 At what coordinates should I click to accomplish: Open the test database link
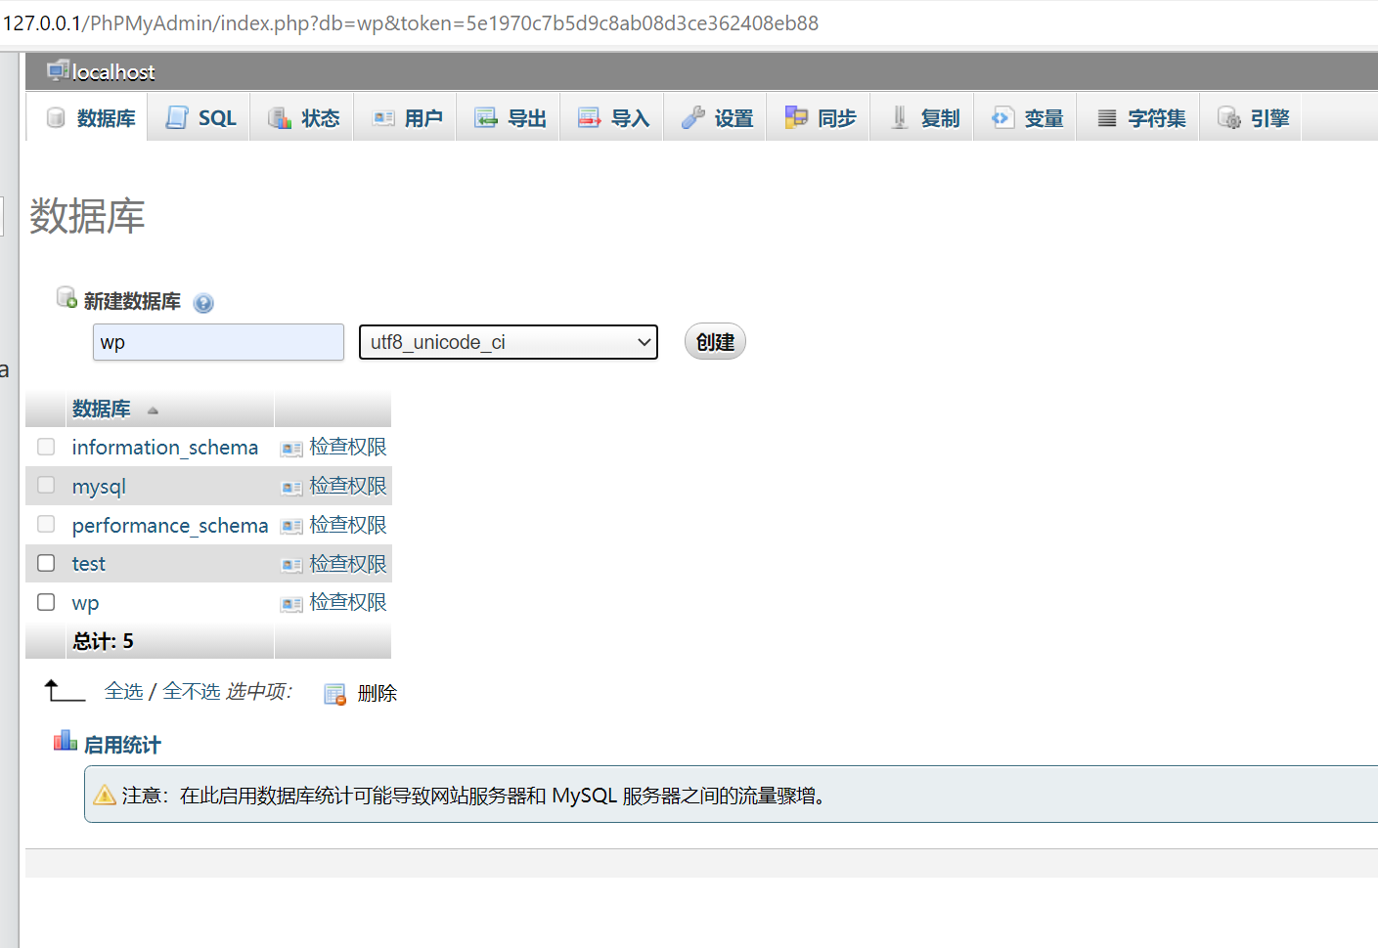coord(89,563)
